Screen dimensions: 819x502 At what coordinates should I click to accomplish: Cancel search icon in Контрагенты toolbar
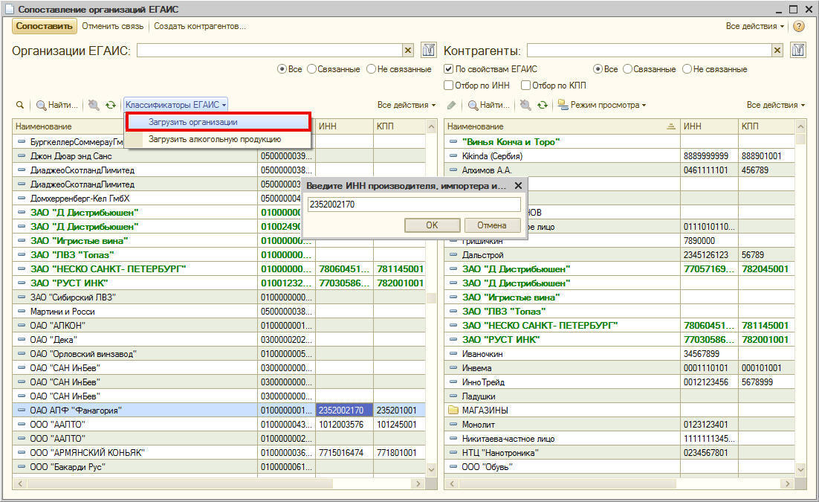click(525, 105)
